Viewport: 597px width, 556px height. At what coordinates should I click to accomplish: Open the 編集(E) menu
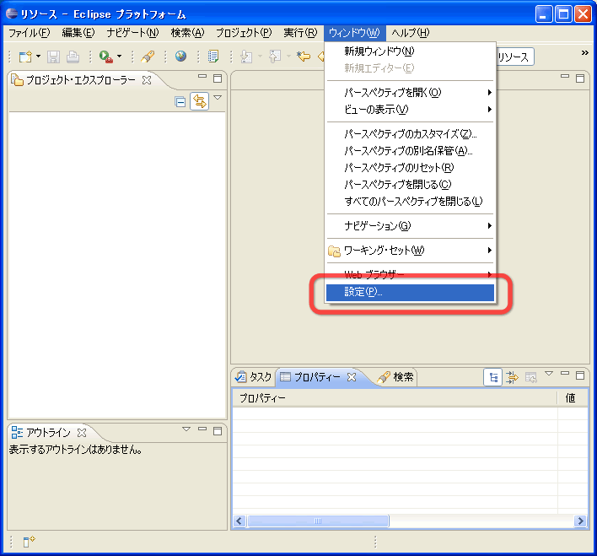tap(78, 33)
